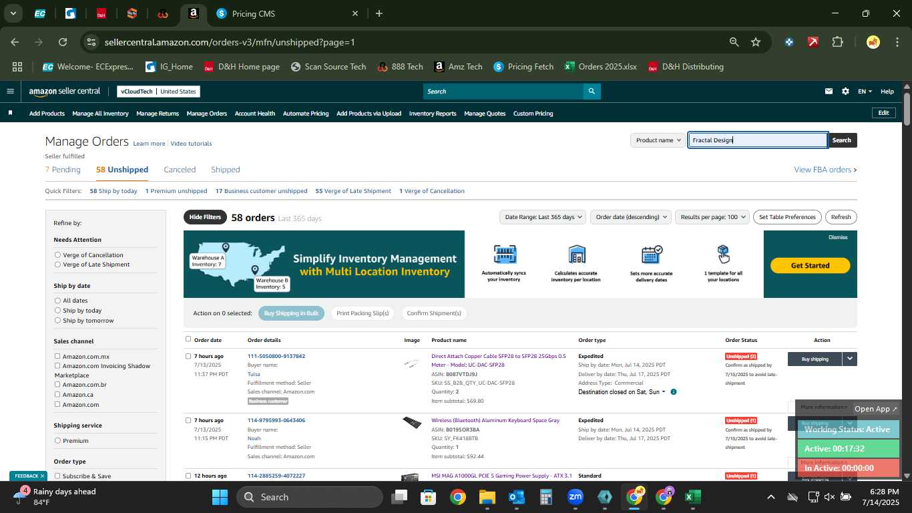Check the Amazon.com.mx sales channel box
This screenshot has width=912, height=513.
click(57, 356)
